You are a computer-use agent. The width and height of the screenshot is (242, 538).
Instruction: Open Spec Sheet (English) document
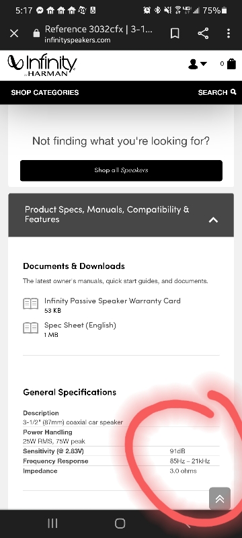point(80,325)
